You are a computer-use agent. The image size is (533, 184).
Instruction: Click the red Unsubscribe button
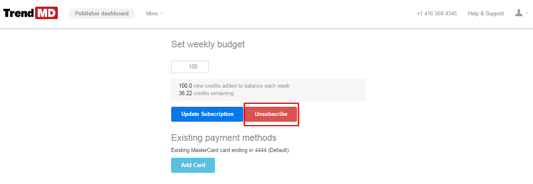[271, 114]
